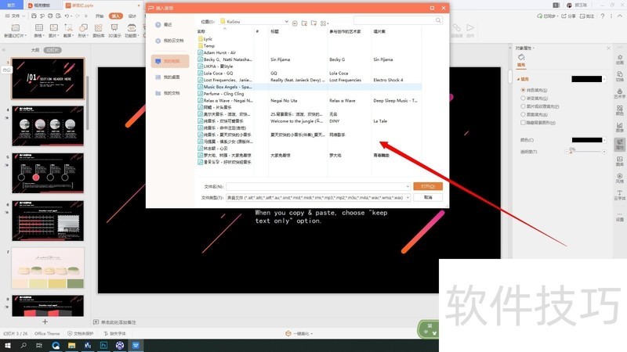The width and height of the screenshot is (627, 352).
Task: Collapse the Fill section triangle
Action: coord(518,79)
